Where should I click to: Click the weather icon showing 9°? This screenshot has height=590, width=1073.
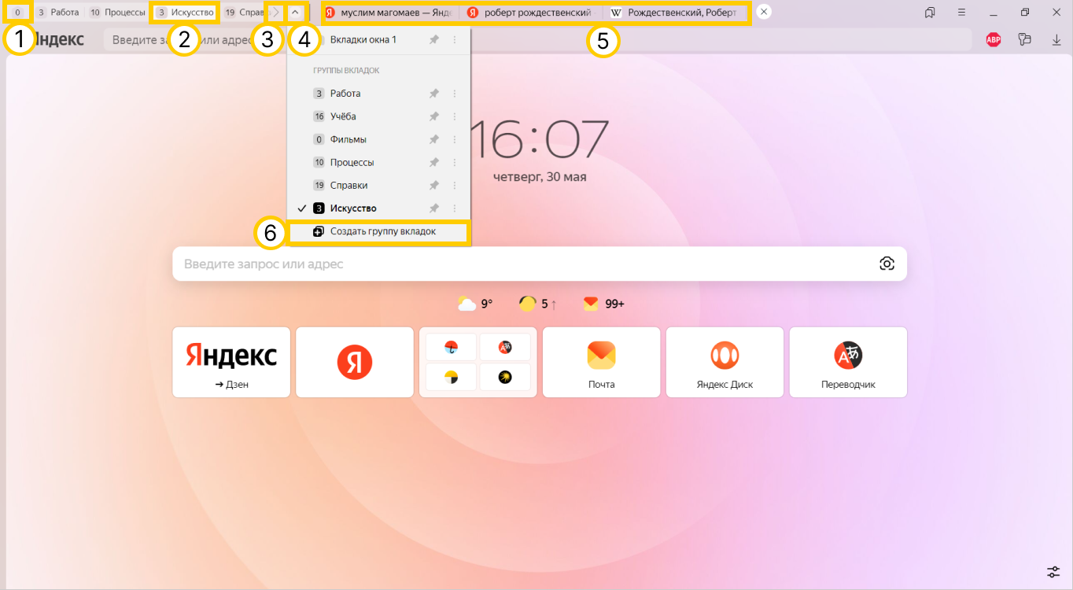coord(467,304)
